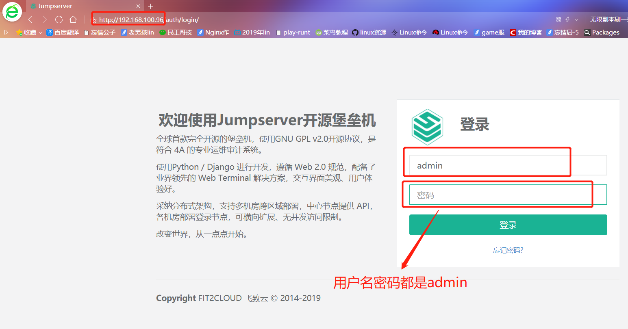Click the lightning speed-mode icon
The height and width of the screenshot is (329, 628).
click(568, 19)
